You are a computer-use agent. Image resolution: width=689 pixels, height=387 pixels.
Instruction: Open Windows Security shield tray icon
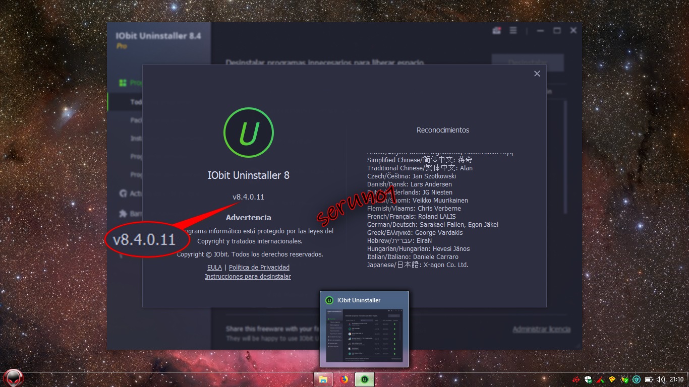(x=588, y=379)
